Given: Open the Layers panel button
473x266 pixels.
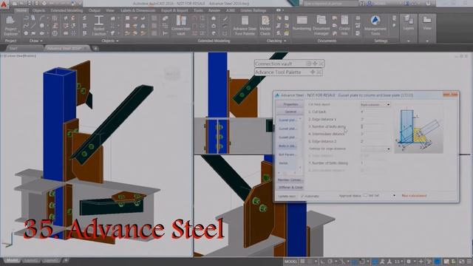Looking at the screenshot, I should click(x=409, y=24).
